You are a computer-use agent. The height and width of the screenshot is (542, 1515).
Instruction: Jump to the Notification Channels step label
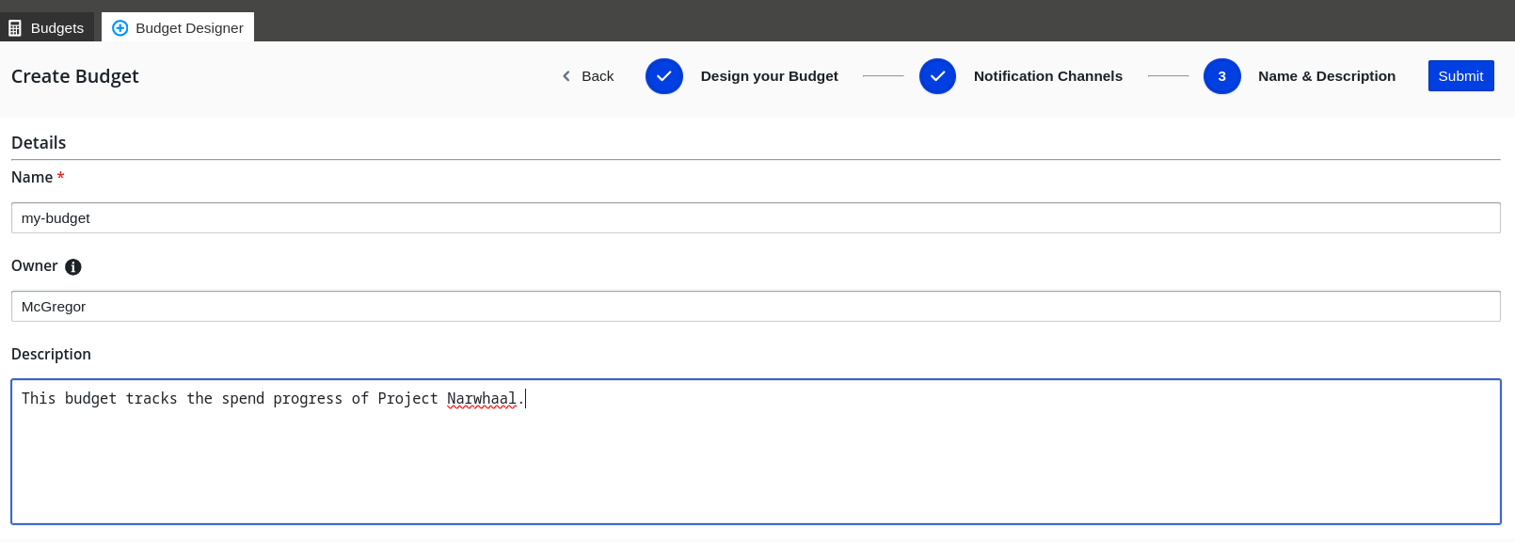[x=1048, y=76]
